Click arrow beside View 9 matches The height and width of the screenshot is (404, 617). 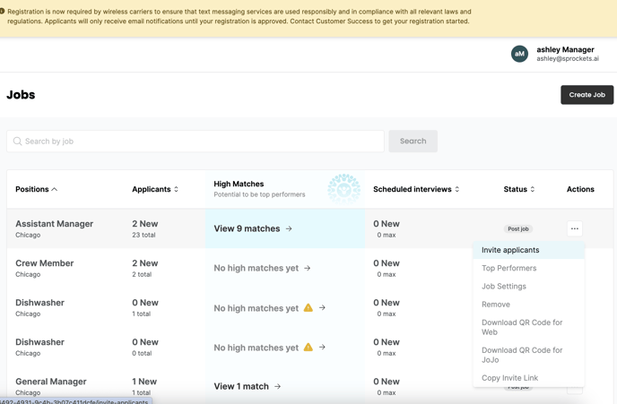[289, 228]
